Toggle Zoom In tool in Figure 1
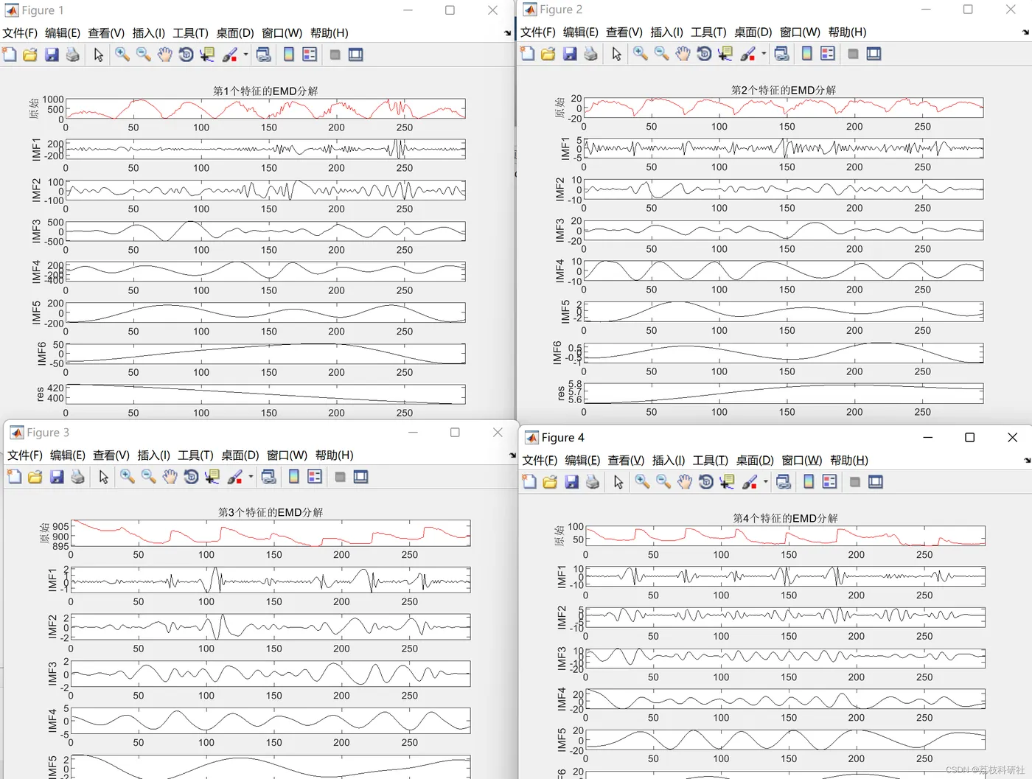The height and width of the screenshot is (779, 1032). coord(122,55)
